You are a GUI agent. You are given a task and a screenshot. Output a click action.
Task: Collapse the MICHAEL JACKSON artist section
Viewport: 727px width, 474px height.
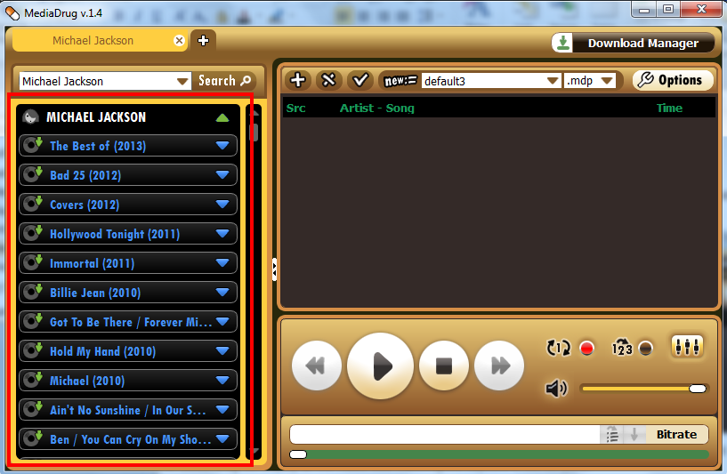tap(222, 117)
